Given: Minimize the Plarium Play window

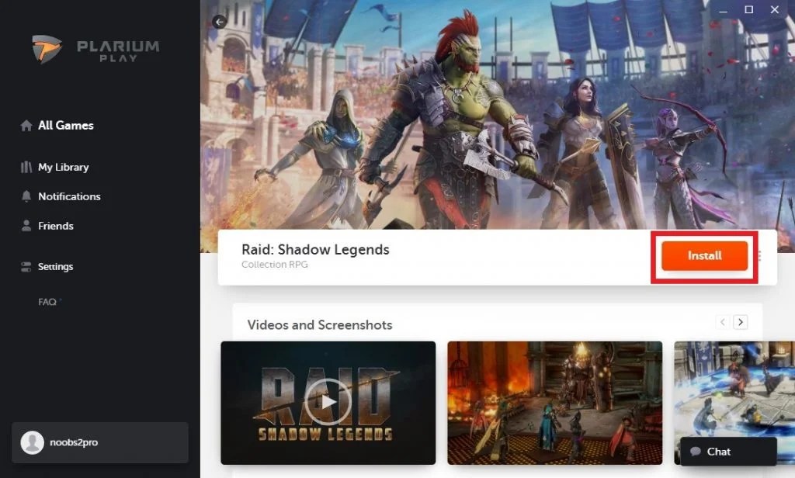Looking at the screenshot, I should tap(723, 10).
